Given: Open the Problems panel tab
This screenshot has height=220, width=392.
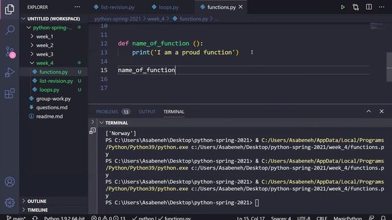Looking at the screenshot, I should (107, 111).
